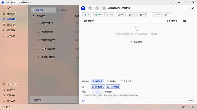Click the power icon in the title bar
Viewport: 197px width, 110px height.
coord(172,3)
